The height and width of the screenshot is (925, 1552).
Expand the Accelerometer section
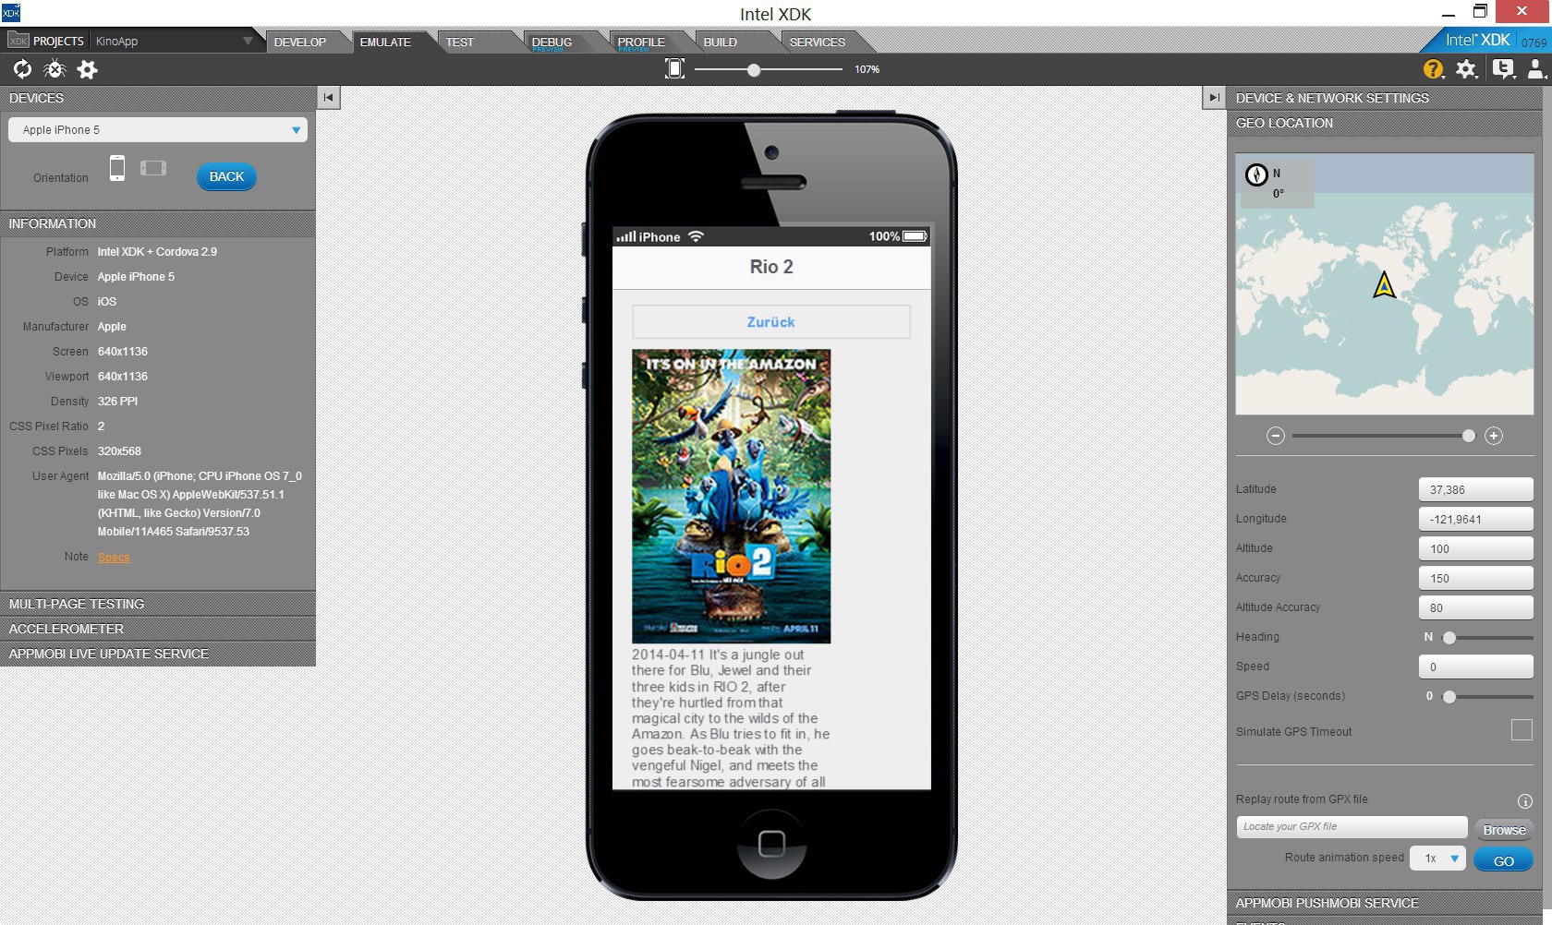(158, 629)
